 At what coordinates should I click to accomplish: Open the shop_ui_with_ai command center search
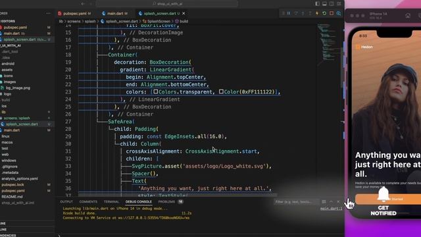point(166,4)
